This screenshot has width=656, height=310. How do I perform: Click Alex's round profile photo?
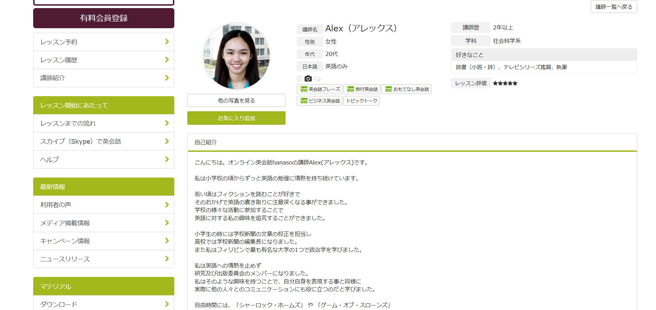pyautogui.click(x=236, y=56)
